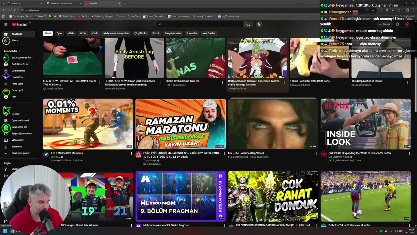Click the Oluştur create button
Viewport: 417px width, 235px height.
[x=384, y=24]
